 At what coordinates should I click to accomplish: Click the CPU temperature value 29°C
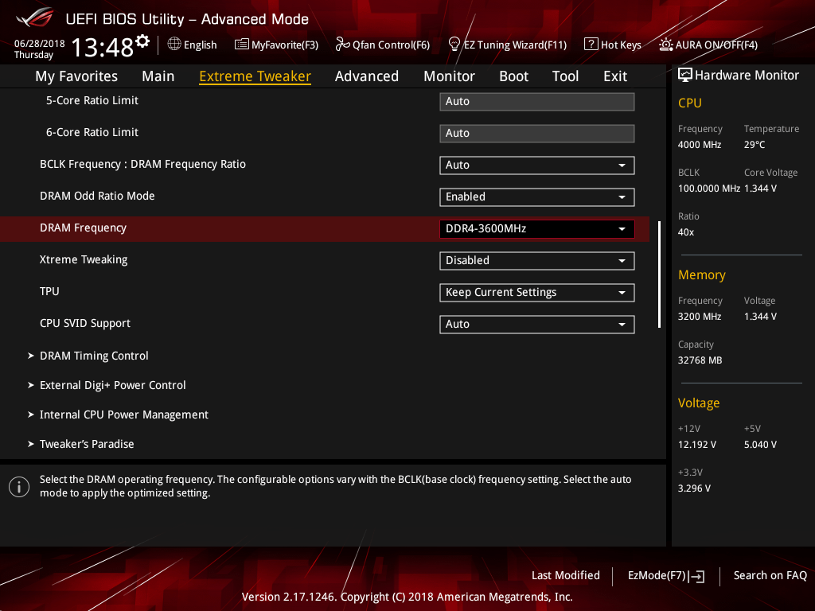pos(755,145)
